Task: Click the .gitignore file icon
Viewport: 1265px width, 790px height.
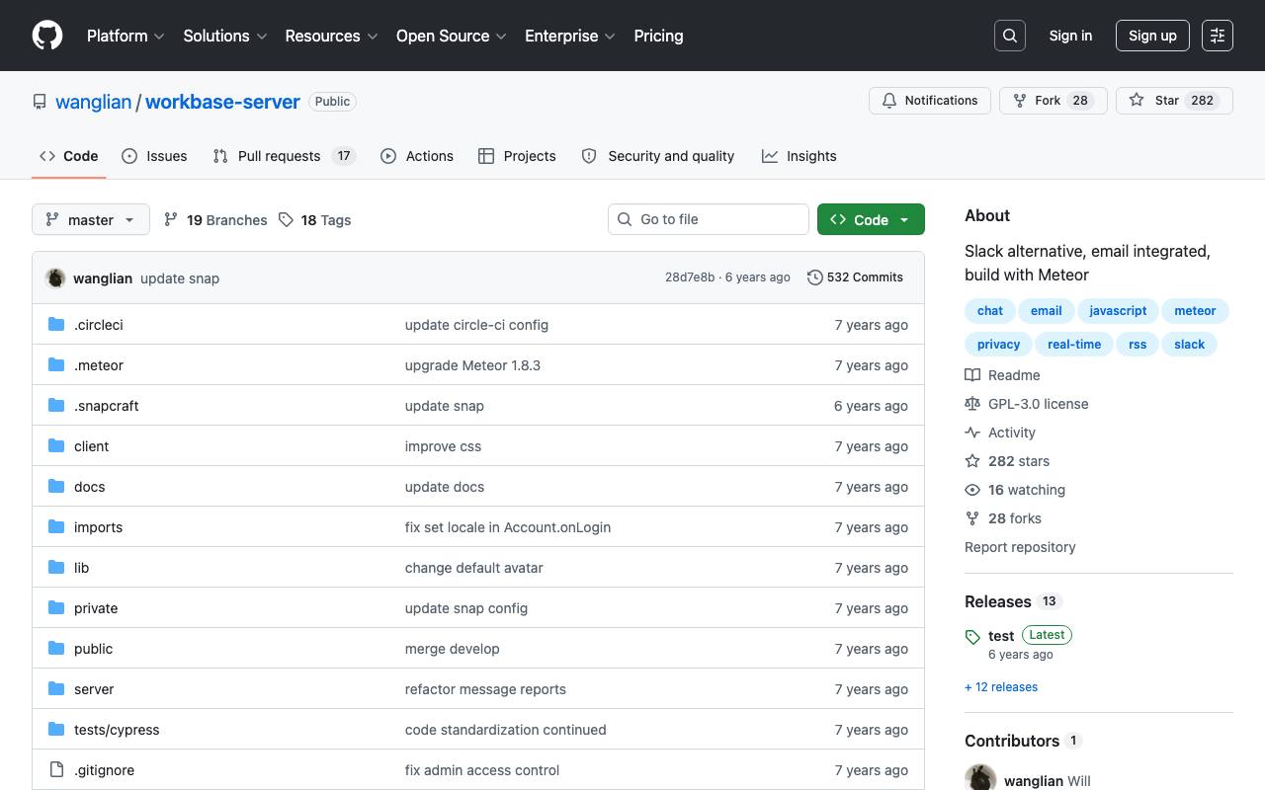Action: [56, 770]
